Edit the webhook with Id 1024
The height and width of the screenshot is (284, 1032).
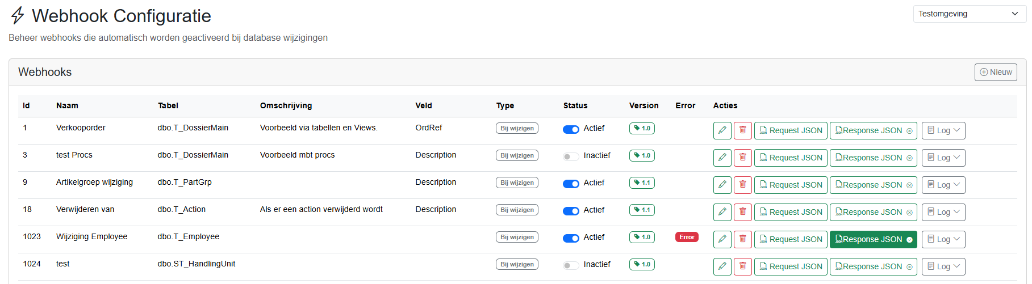click(x=722, y=266)
